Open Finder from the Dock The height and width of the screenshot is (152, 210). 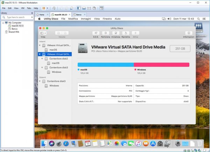pyautogui.click(x=44, y=143)
